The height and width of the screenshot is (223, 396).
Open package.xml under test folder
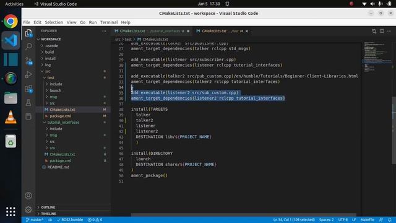[x=61, y=116]
